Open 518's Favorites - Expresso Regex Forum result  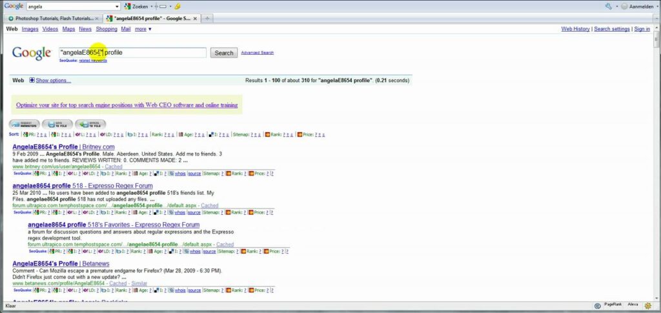click(x=114, y=225)
